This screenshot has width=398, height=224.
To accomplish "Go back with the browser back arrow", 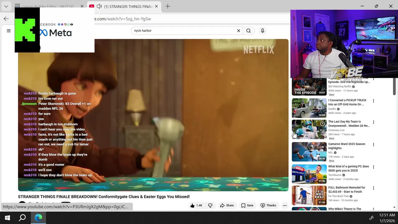I will click(6, 19).
